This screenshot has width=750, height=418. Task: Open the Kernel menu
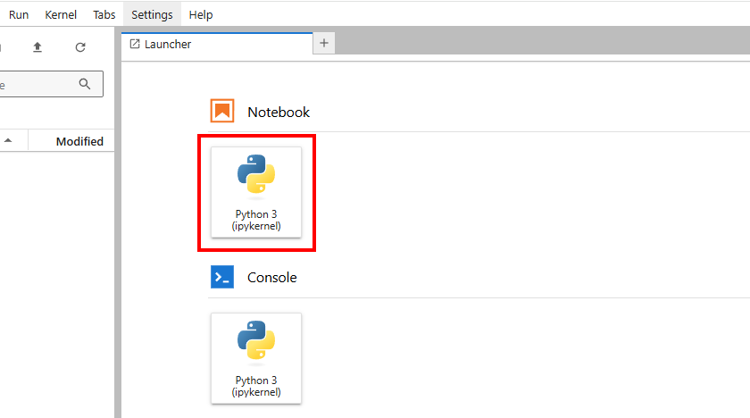coord(61,15)
